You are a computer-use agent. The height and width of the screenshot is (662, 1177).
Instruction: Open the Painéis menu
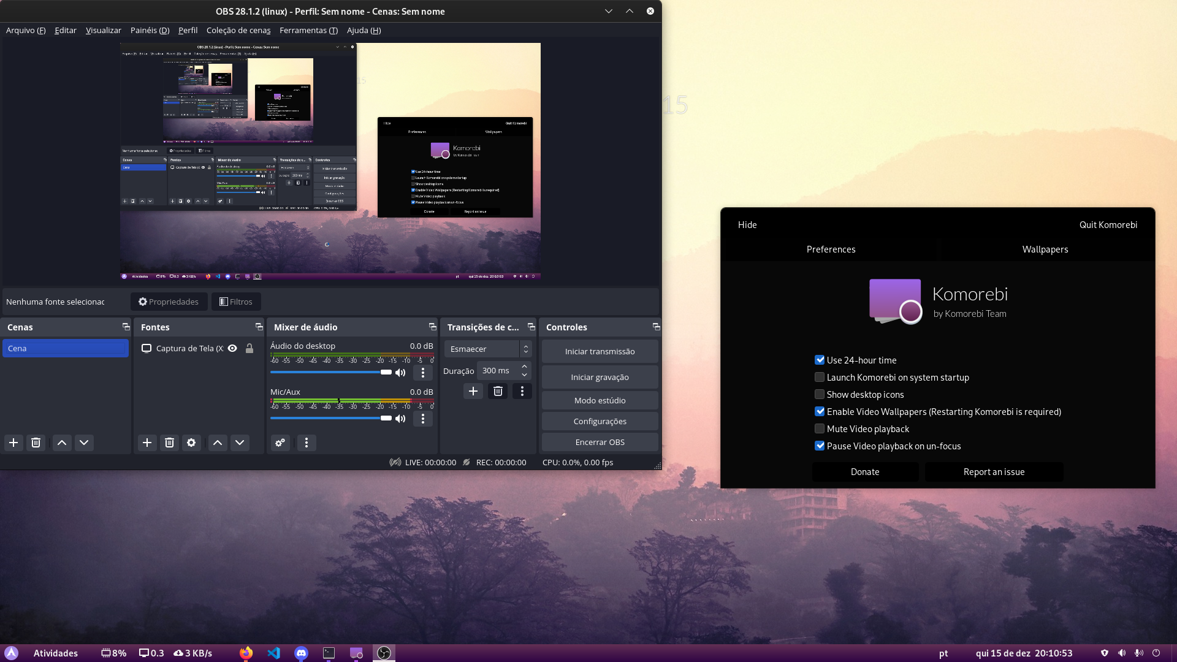point(150,30)
